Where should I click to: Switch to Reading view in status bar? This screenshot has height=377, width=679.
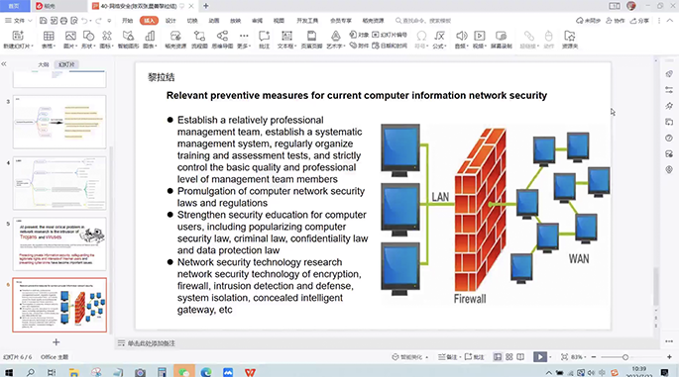520,357
